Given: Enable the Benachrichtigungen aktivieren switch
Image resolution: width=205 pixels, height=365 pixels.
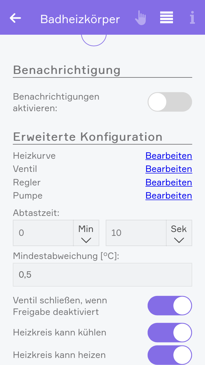Looking at the screenshot, I should 170,102.
